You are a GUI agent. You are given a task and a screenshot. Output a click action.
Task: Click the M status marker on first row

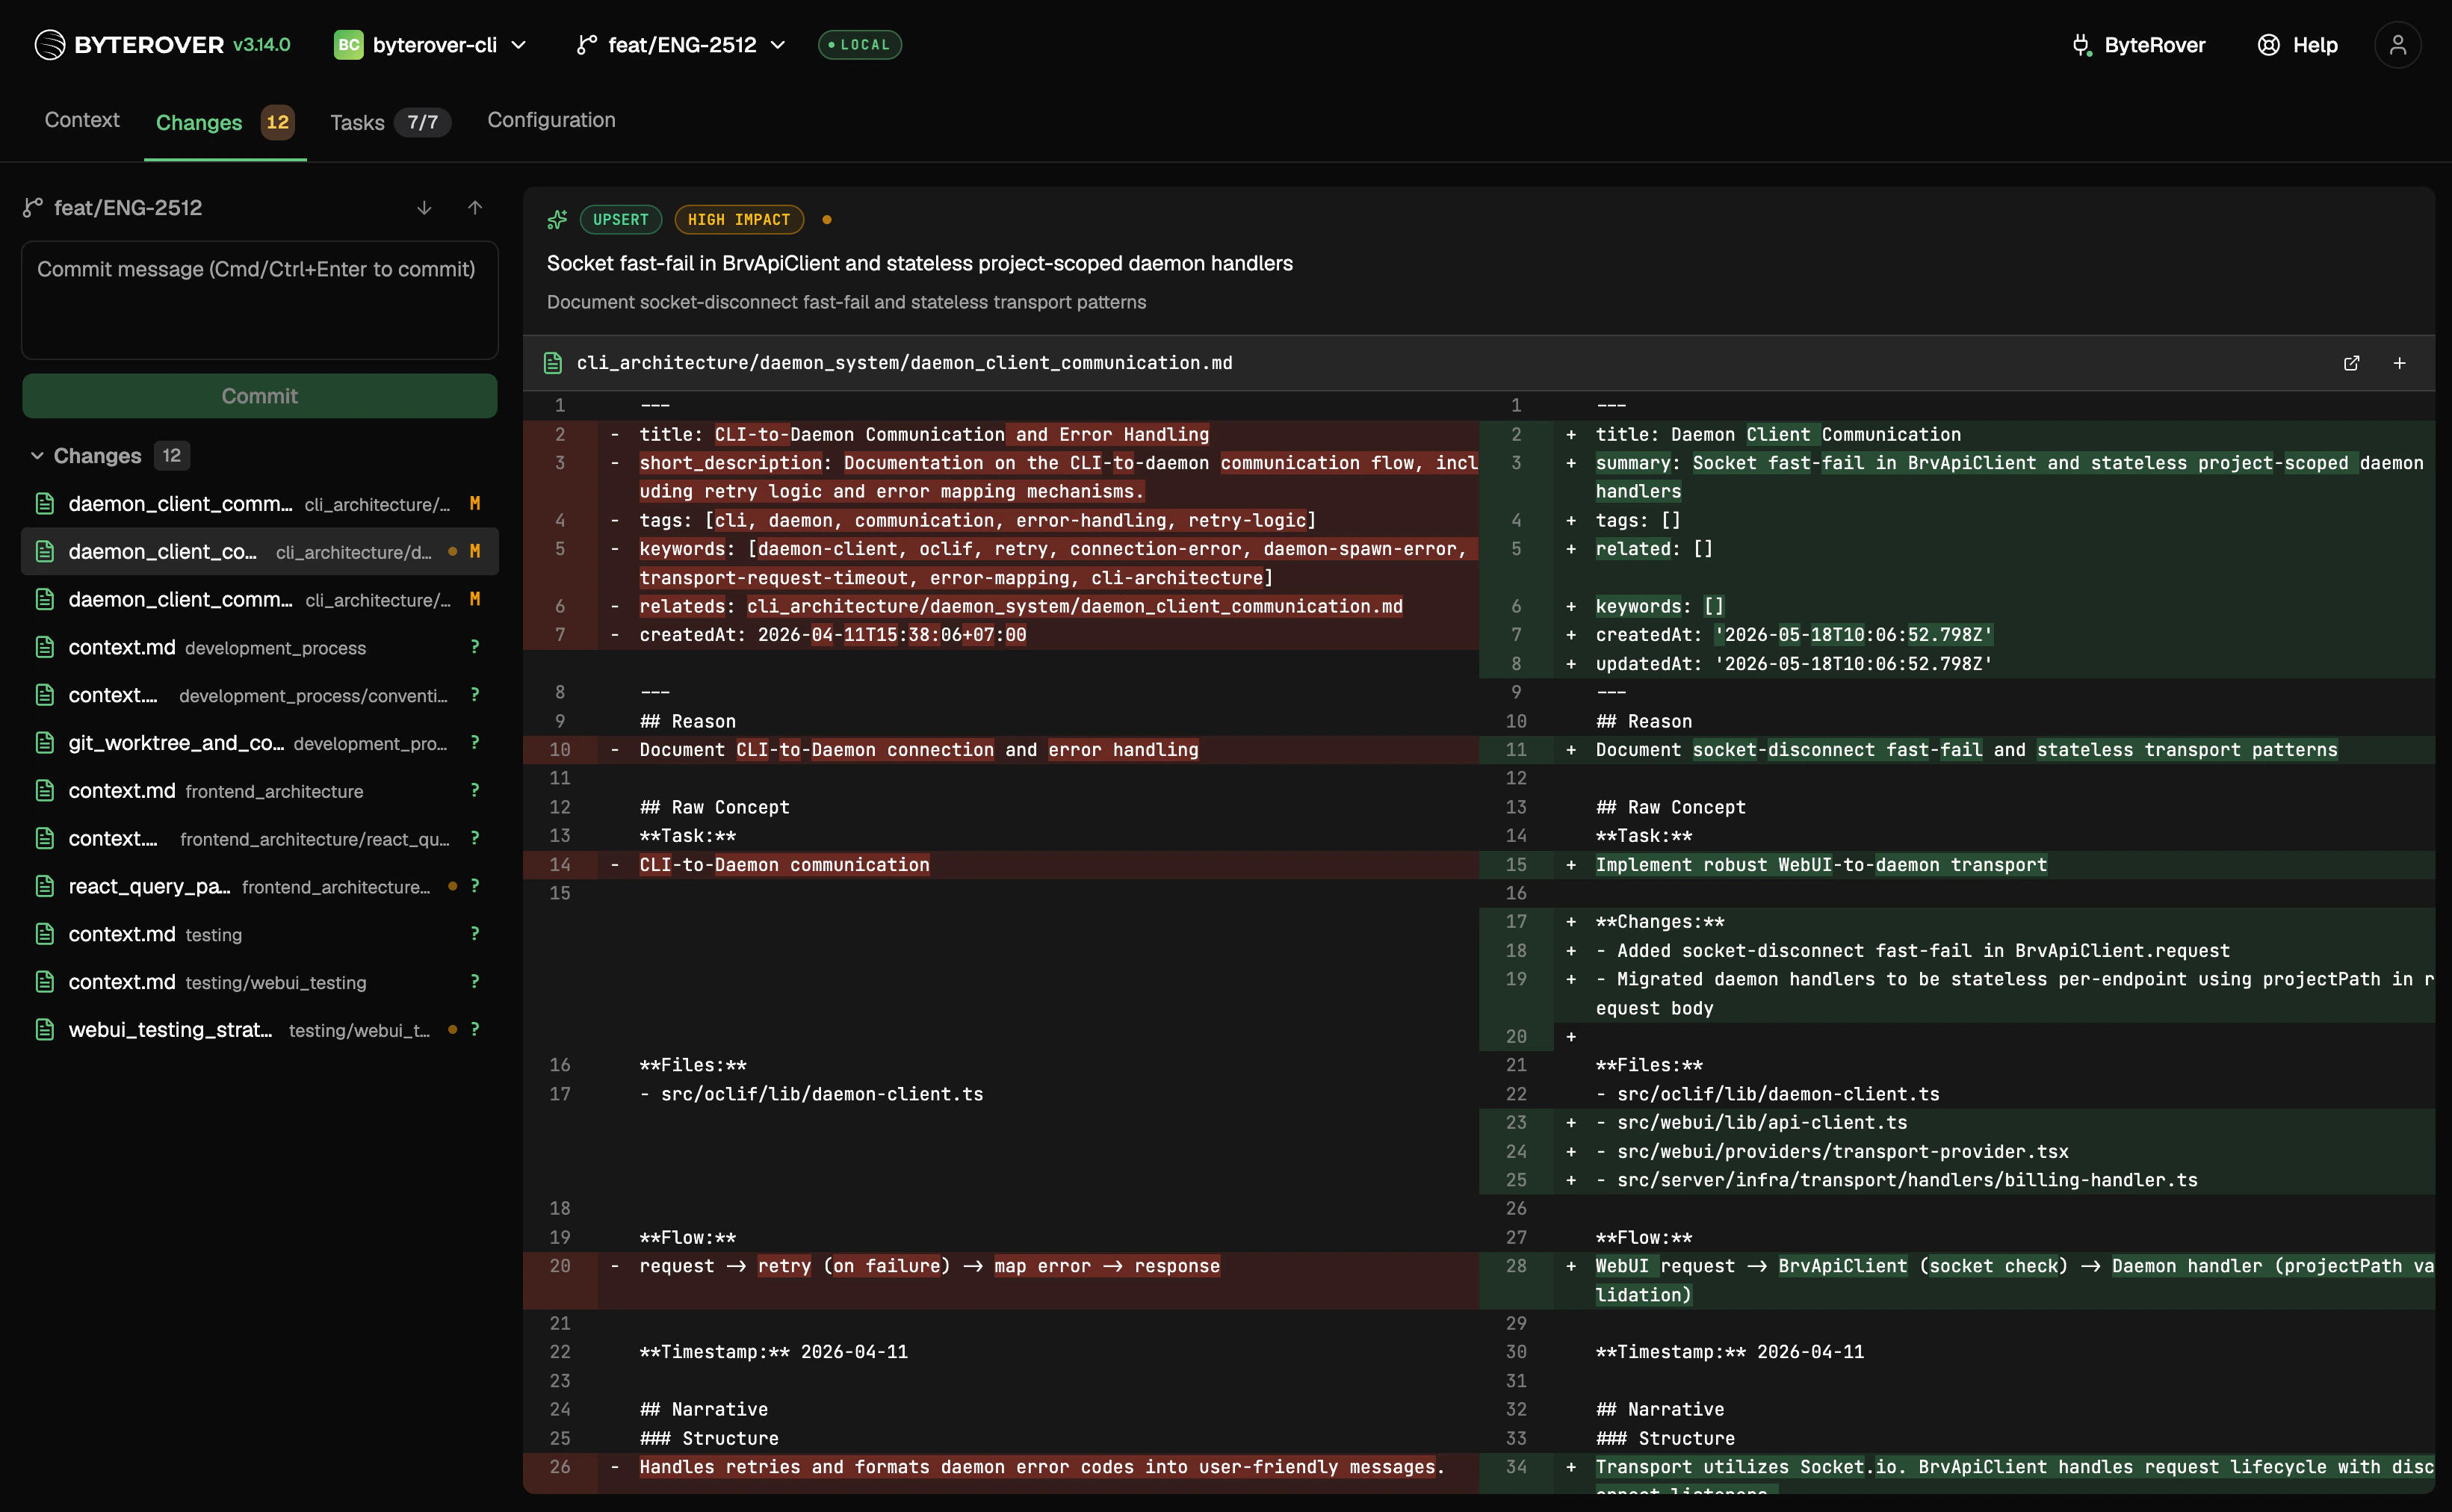(x=475, y=504)
